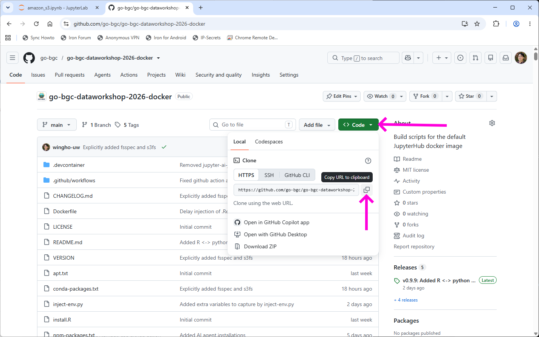The height and width of the screenshot is (337, 539).
Task: Choose Open with GitHub Desktop
Action: coord(275,234)
